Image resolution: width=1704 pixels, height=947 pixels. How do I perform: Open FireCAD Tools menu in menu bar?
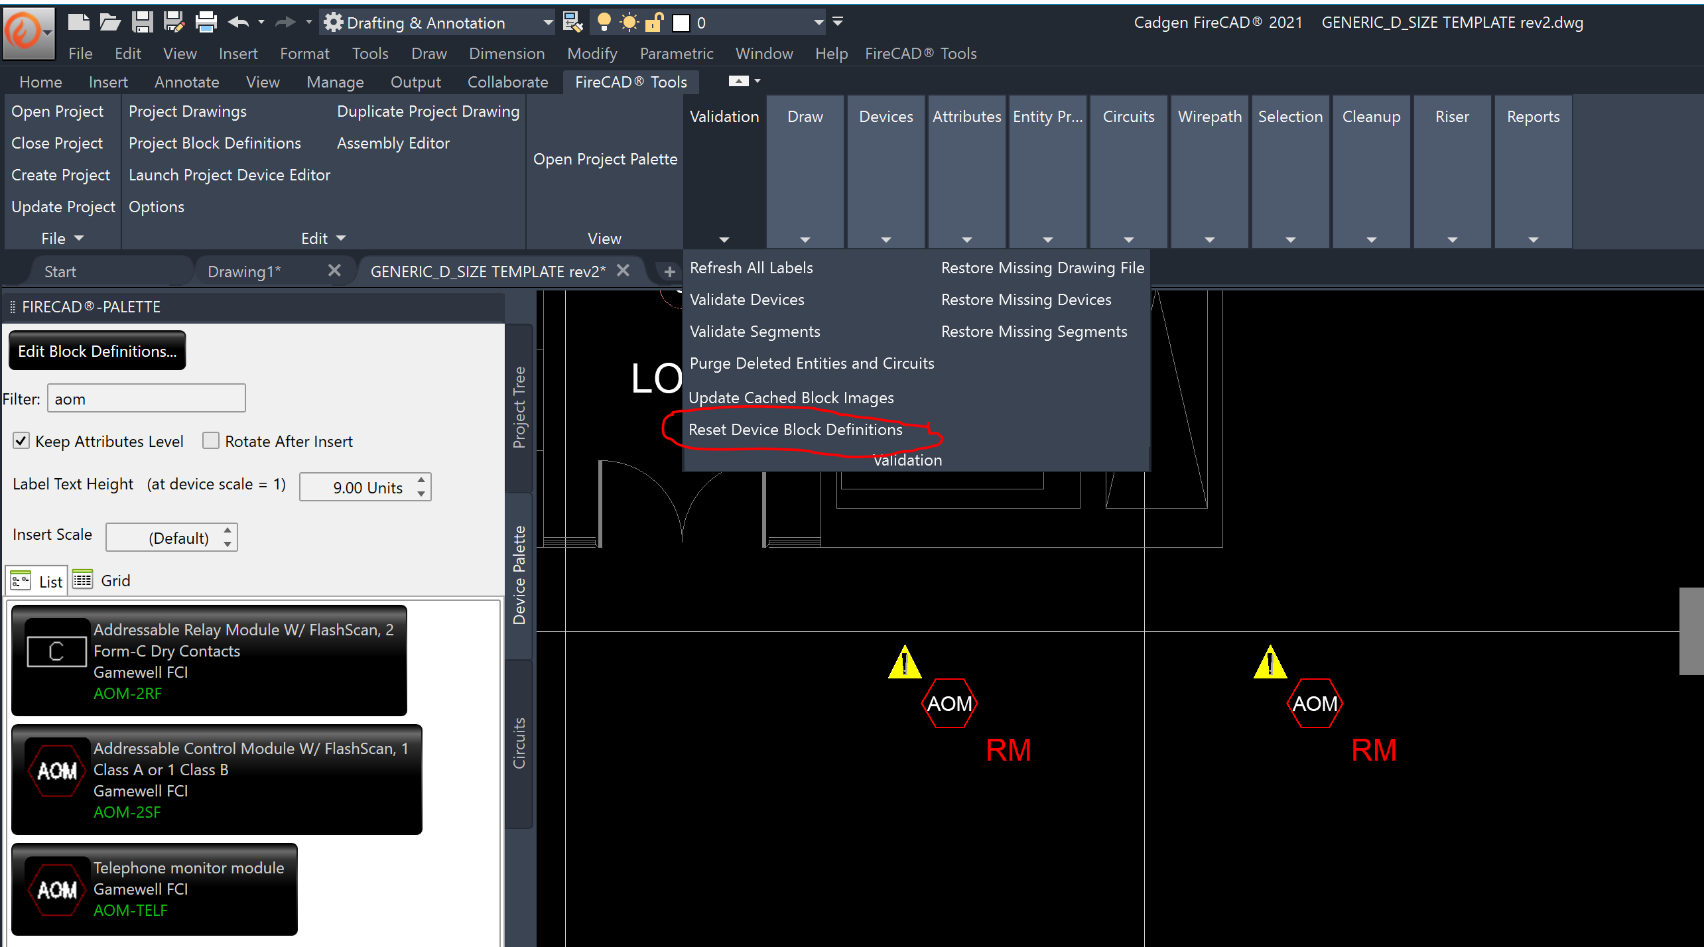click(921, 54)
